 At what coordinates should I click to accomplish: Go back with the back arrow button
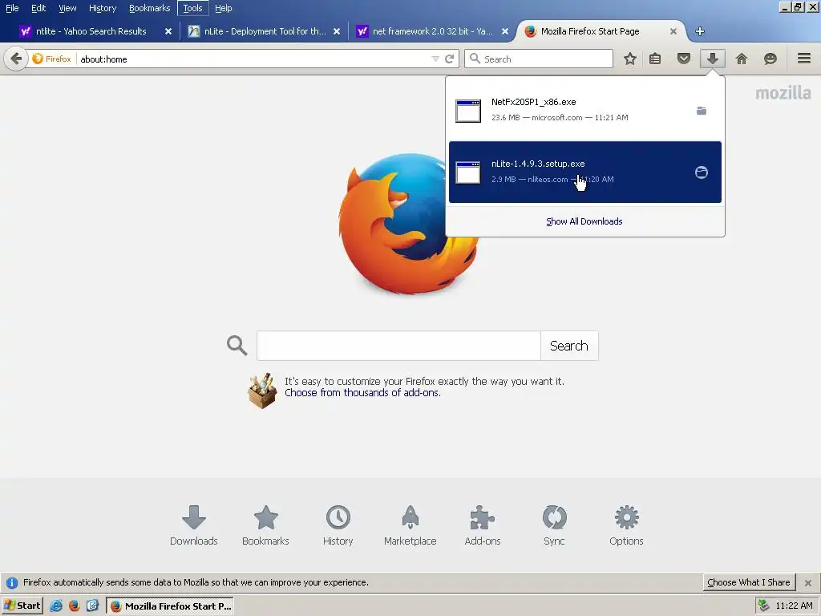tap(16, 59)
